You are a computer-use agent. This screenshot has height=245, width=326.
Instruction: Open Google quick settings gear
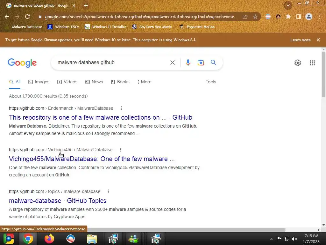pos(298,63)
